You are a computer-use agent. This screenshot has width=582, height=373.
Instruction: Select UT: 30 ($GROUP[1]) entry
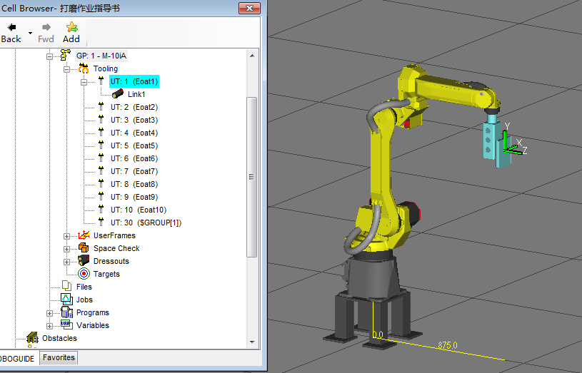(x=145, y=223)
